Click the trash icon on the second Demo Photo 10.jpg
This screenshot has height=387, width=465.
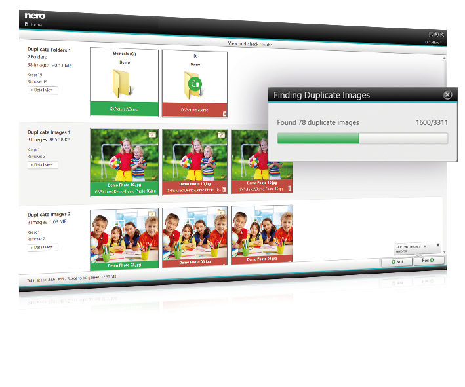[224, 189]
